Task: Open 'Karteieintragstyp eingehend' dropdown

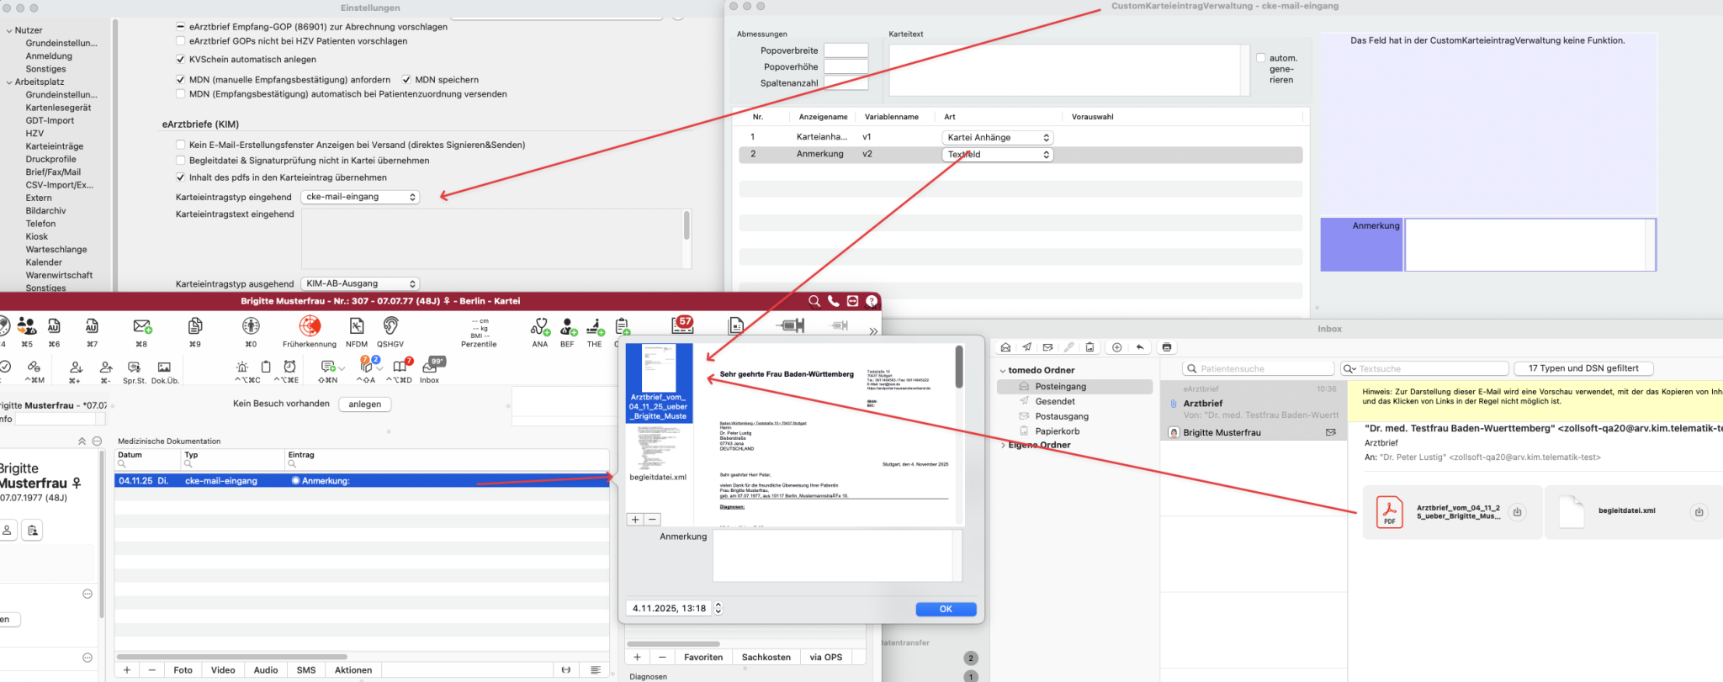Action: pyautogui.click(x=360, y=197)
